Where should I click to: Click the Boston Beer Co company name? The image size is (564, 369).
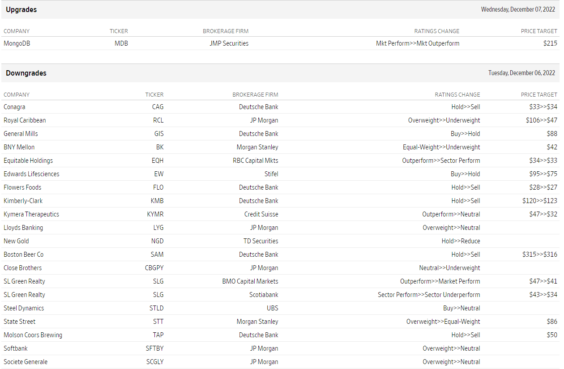24,254
